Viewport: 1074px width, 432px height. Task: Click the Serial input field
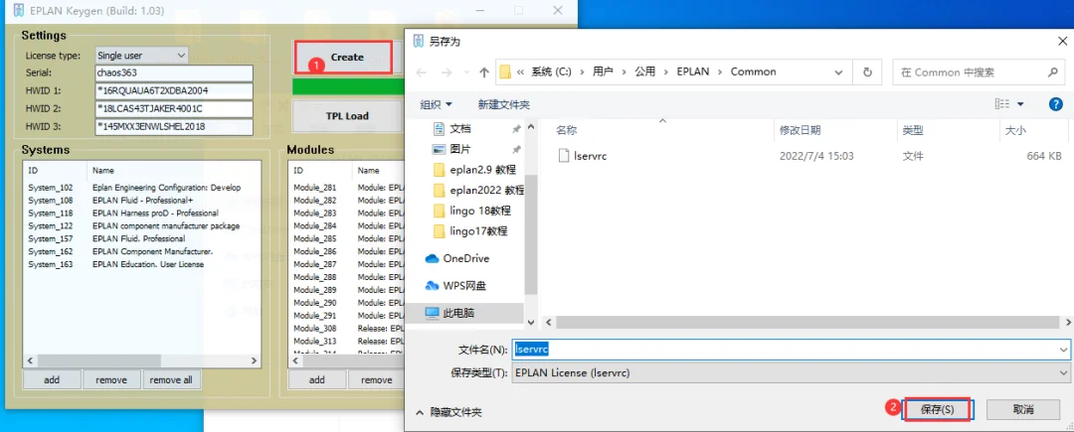[x=175, y=73]
